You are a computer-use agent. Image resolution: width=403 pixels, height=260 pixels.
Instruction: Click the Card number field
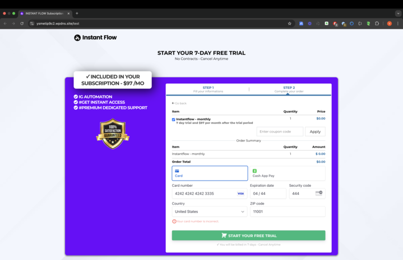pos(210,193)
